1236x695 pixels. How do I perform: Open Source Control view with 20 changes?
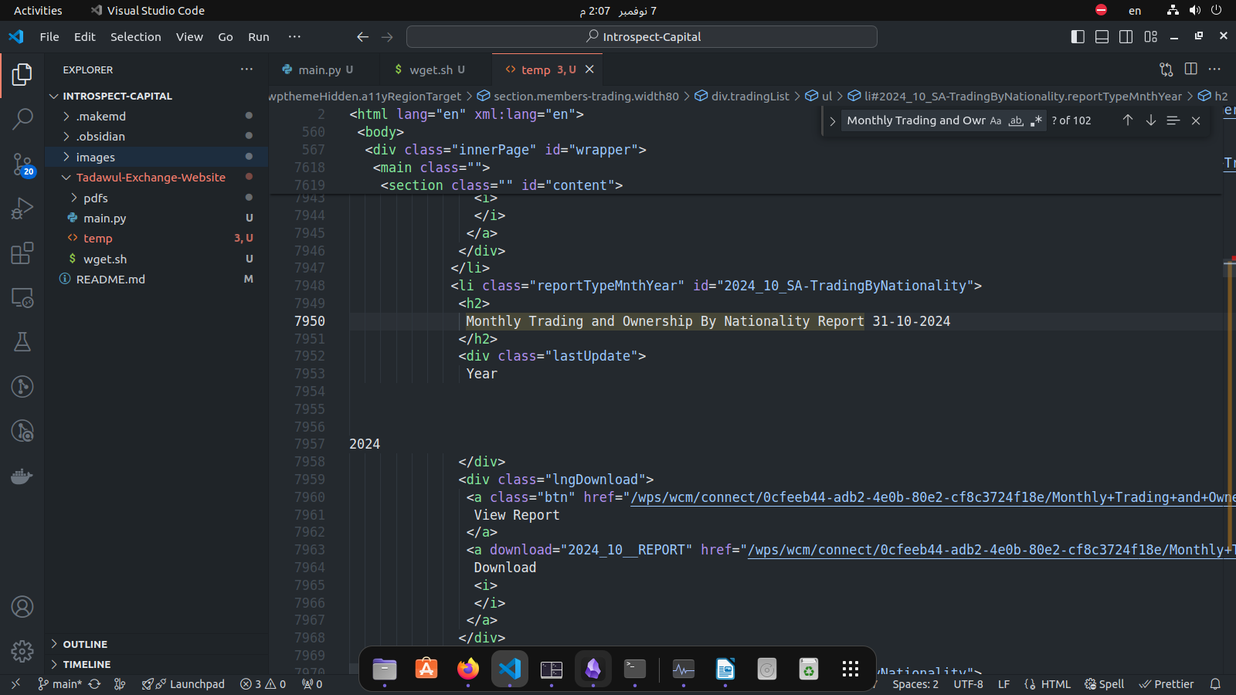pos(22,164)
